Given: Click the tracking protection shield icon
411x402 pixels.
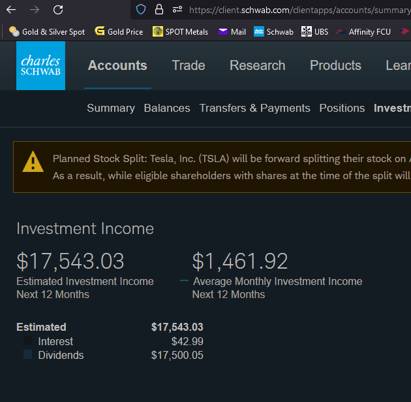Looking at the screenshot, I should pos(141,10).
